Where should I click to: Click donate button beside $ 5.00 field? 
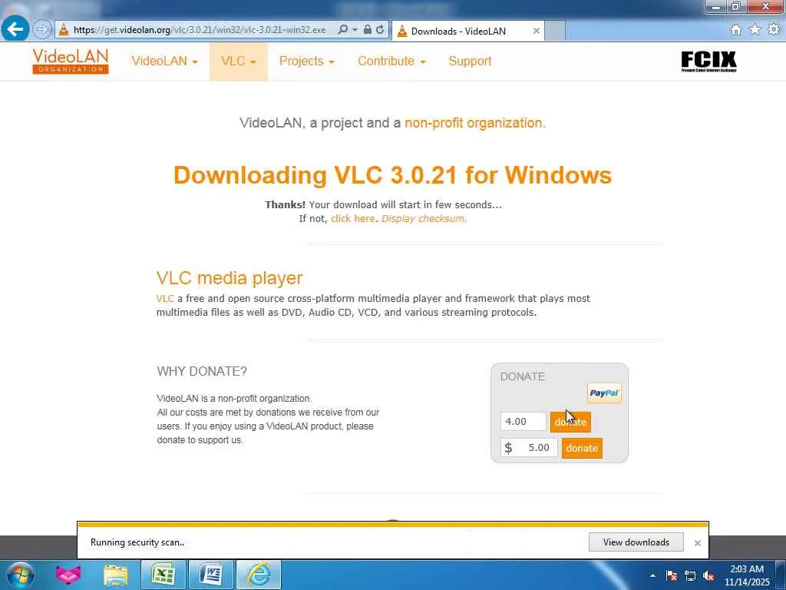[x=582, y=448]
